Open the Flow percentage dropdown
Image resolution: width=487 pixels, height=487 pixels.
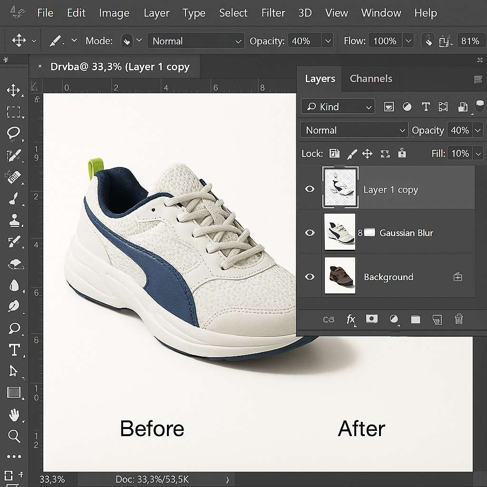(x=408, y=41)
